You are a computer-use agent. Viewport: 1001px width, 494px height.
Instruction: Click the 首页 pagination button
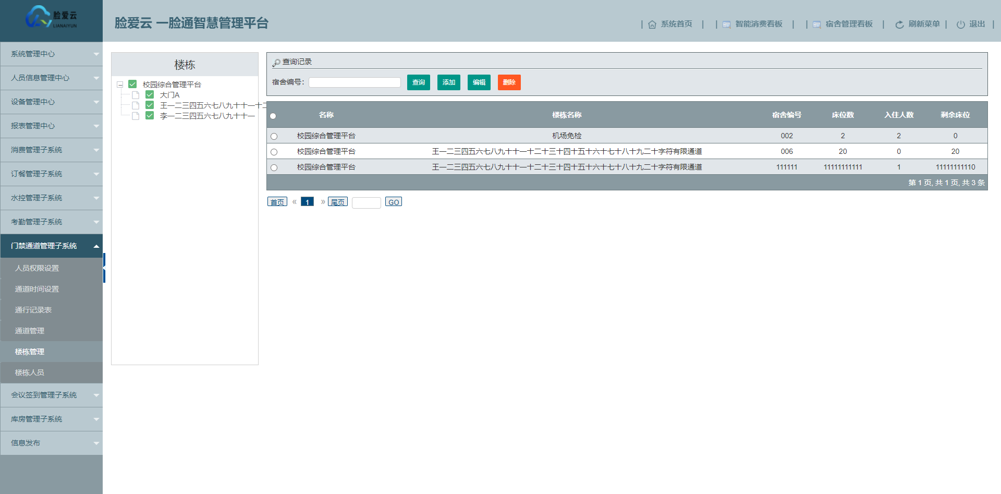pos(277,202)
